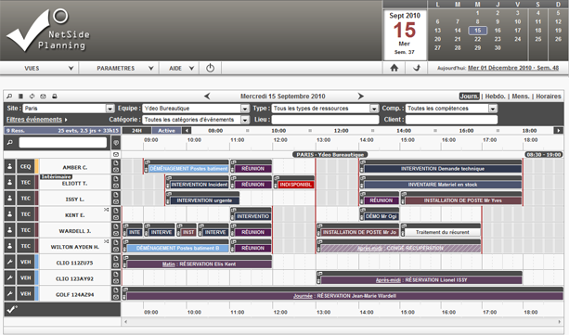Click the home icon in the menu bar
569x335 pixels.
click(394, 68)
